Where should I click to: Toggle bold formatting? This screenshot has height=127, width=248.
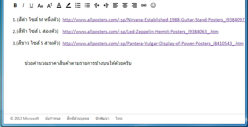coord(15,5)
